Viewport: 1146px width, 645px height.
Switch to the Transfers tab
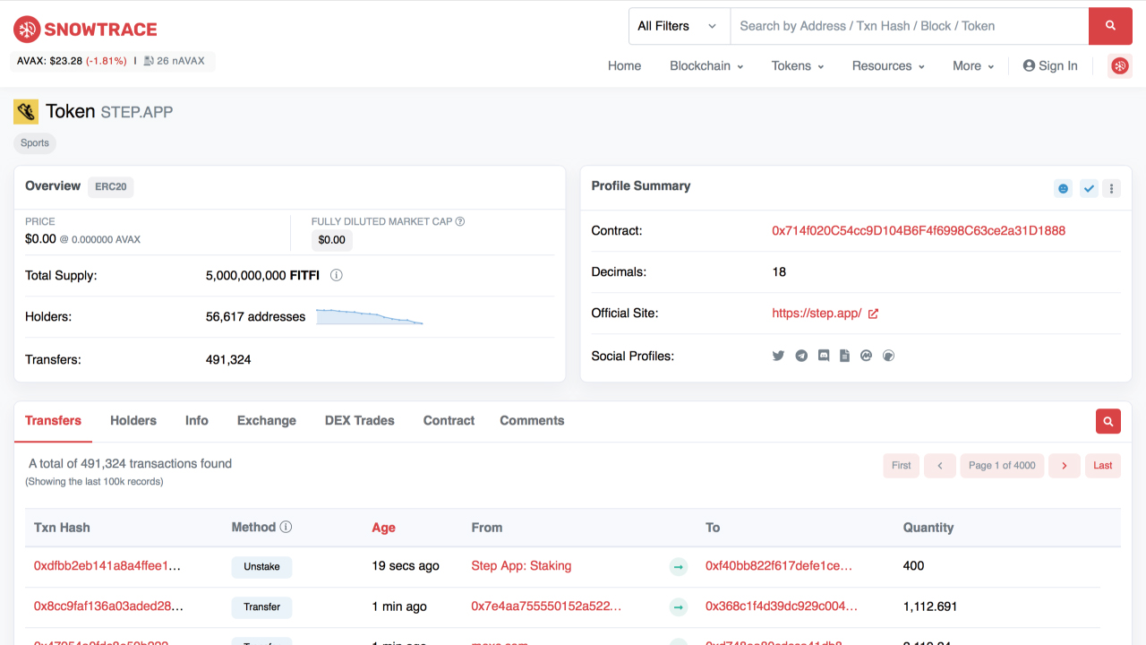click(53, 420)
